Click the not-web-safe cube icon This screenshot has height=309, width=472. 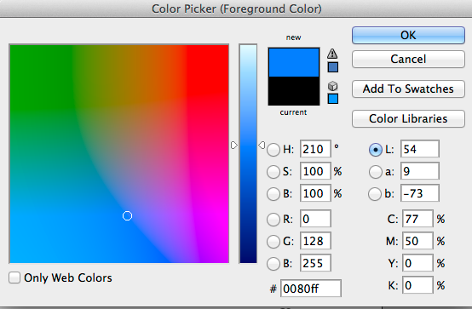click(x=332, y=86)
